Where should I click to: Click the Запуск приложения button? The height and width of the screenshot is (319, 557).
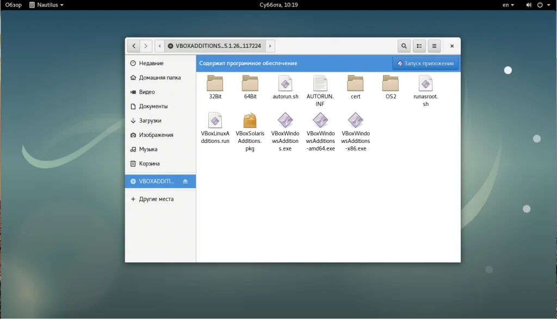(425, 64)
